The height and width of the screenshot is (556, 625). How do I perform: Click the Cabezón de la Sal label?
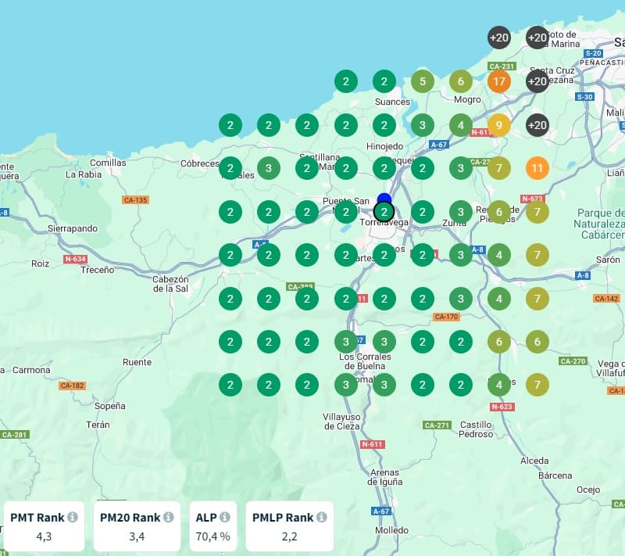pos(170,284)
